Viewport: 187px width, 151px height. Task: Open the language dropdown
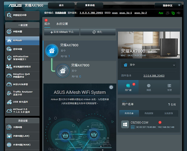click(x=168, y=5)
